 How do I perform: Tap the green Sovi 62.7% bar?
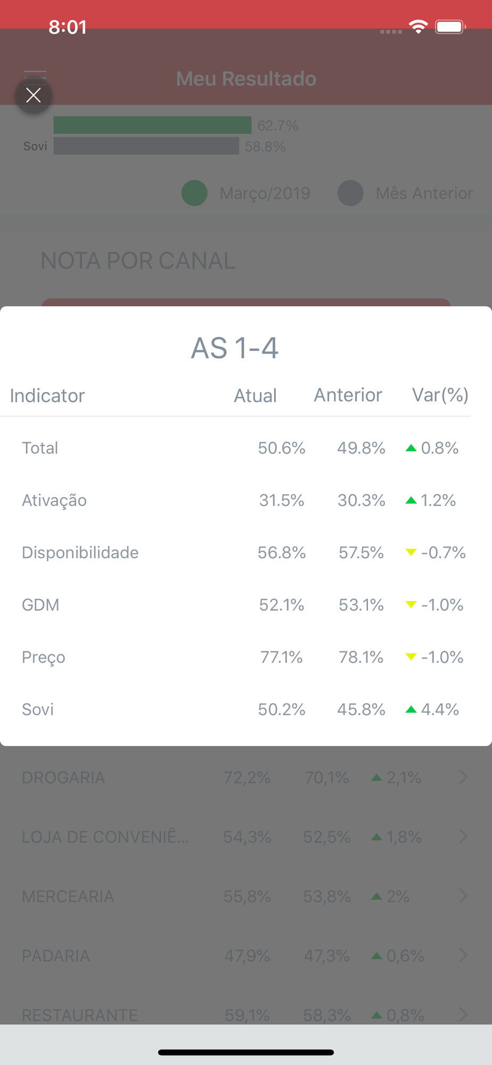point(152,125)
